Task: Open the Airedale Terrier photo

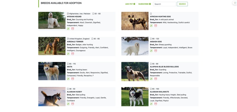Action: [52, 46]
